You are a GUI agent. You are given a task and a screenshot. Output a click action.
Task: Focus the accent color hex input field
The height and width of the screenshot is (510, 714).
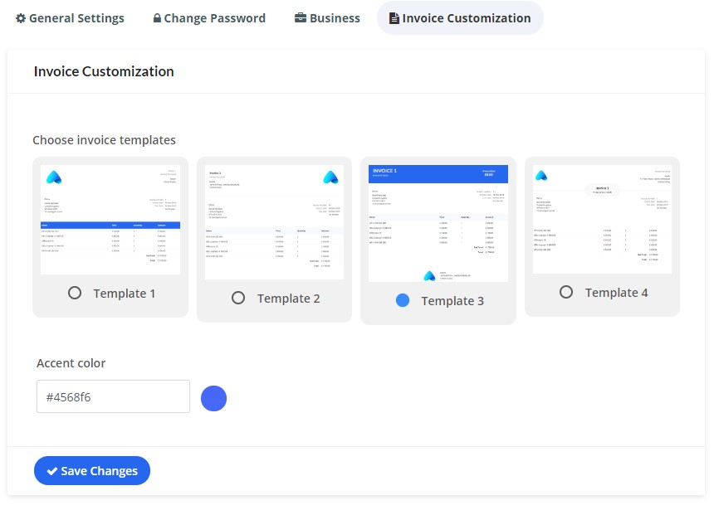pyautogui.click(x=113, y=397)
